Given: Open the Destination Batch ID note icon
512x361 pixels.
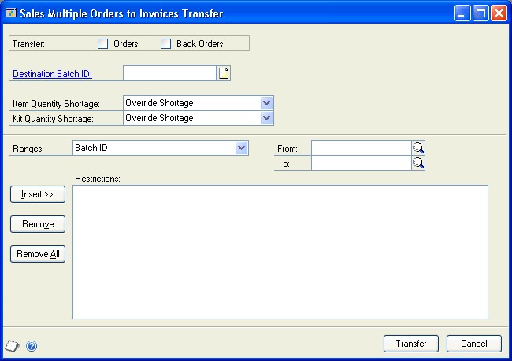Looking at the screenshot, I should pyautogui.click(x=224, y=73).
